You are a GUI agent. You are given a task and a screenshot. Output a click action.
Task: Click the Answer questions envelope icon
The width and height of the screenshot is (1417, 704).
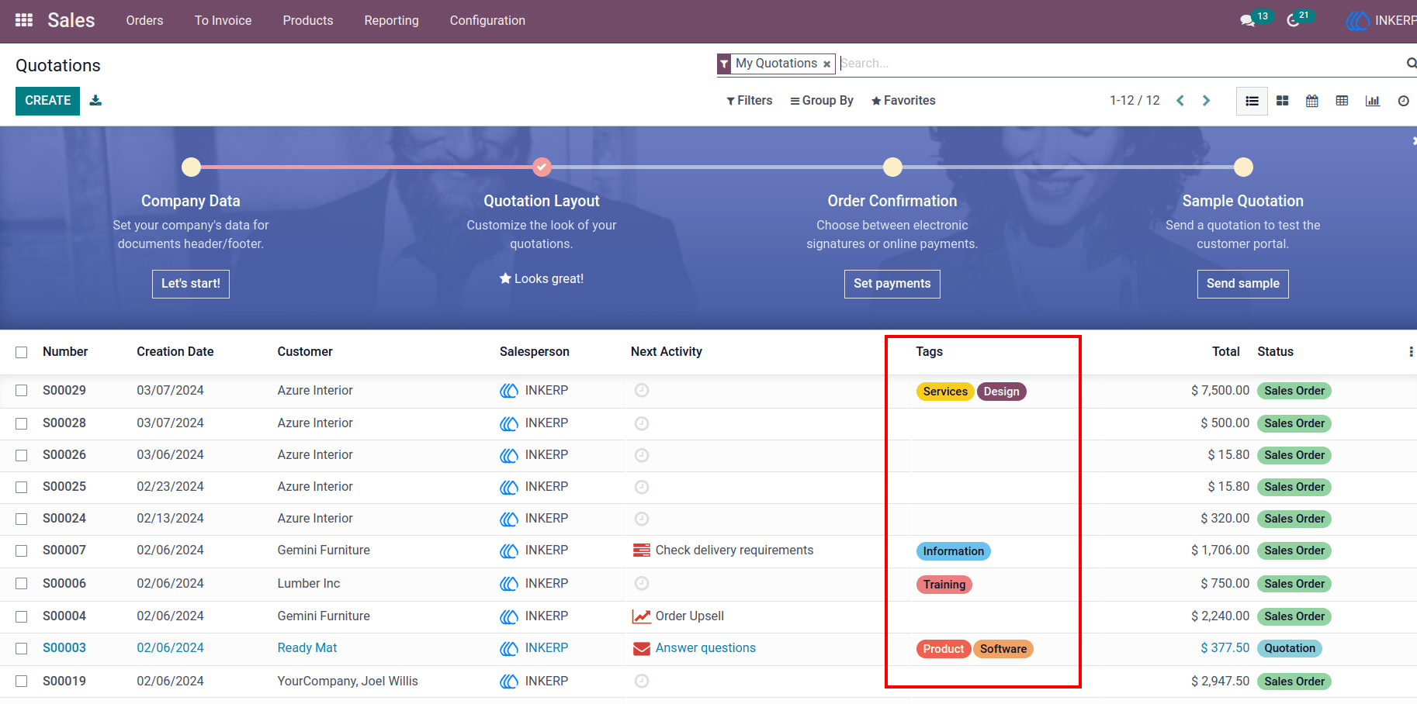[x=642, y=649]
